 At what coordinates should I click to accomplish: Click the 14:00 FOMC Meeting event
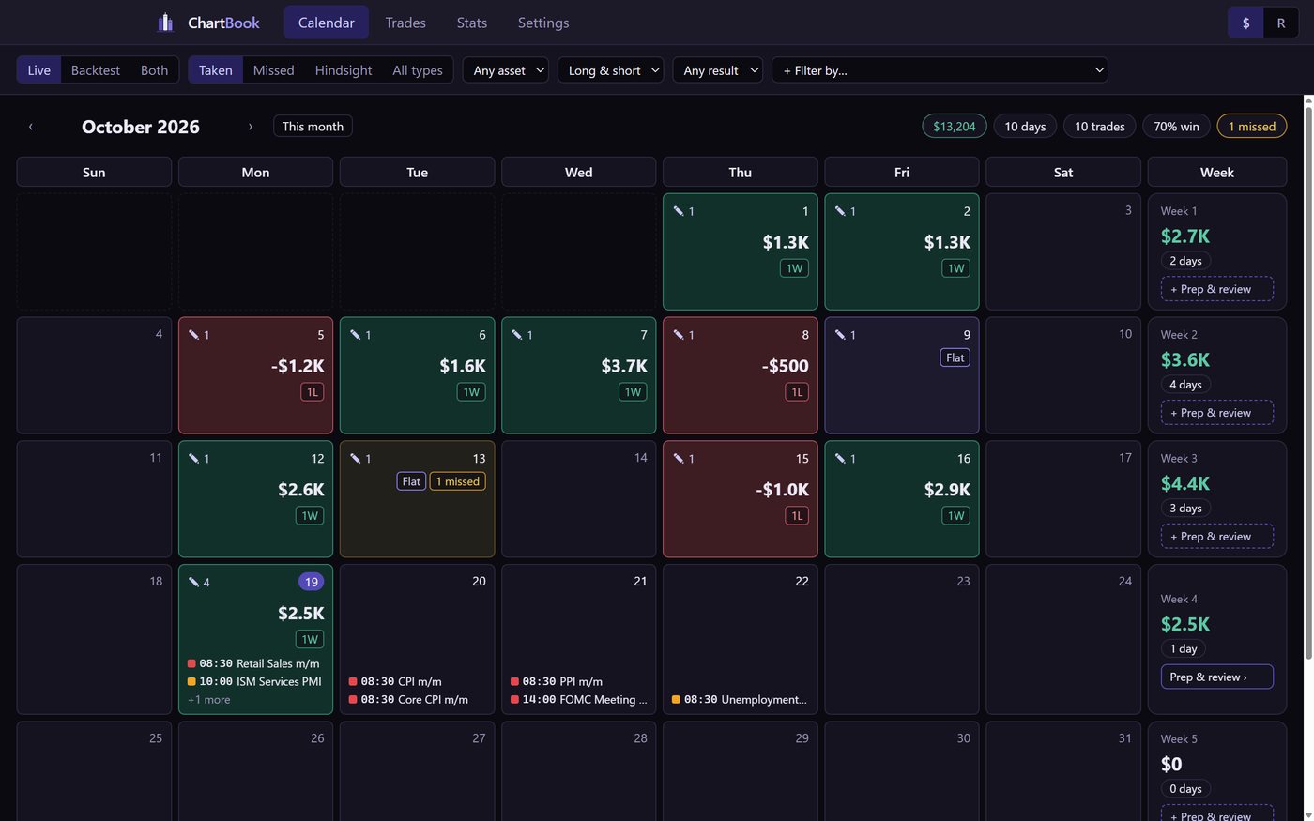(x=579, y=700)
